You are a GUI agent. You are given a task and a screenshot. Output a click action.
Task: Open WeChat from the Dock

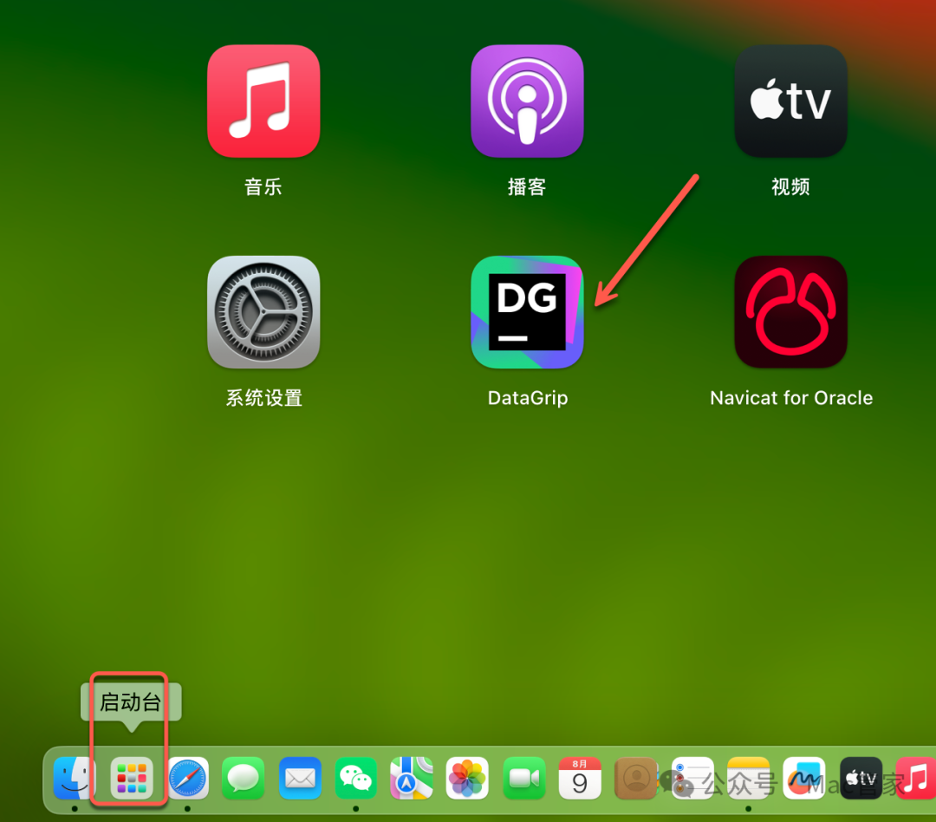[x=355, y=778]
